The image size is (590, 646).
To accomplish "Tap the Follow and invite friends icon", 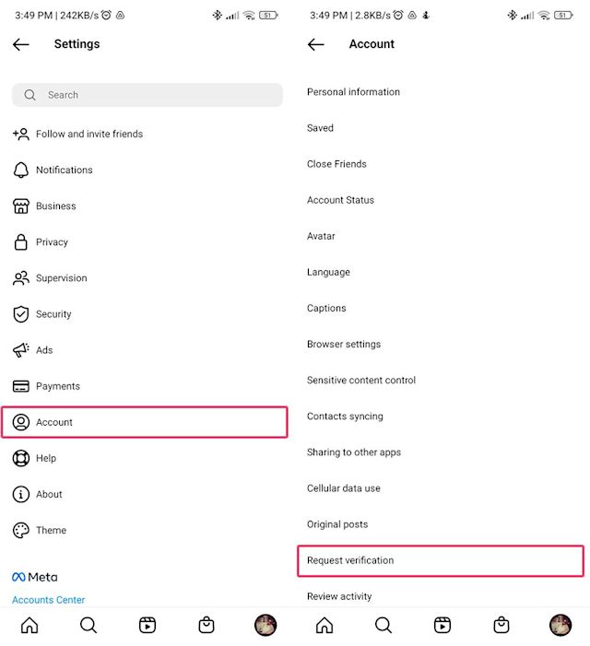I will pyautogui.click(x=21, y=134).
